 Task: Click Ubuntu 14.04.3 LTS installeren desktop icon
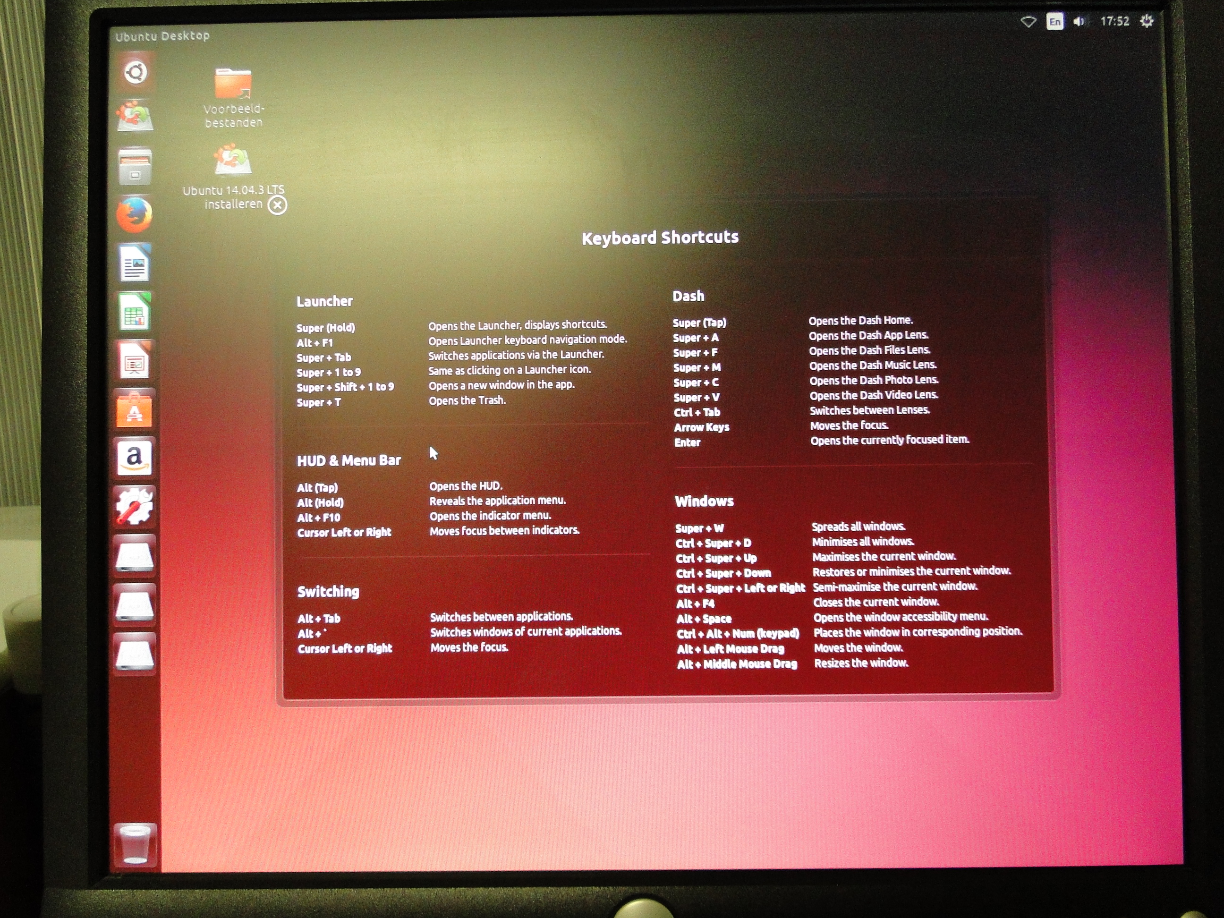(233, 161)
